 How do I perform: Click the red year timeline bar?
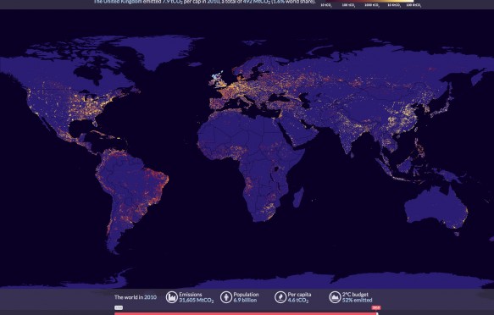pos(246,313)
